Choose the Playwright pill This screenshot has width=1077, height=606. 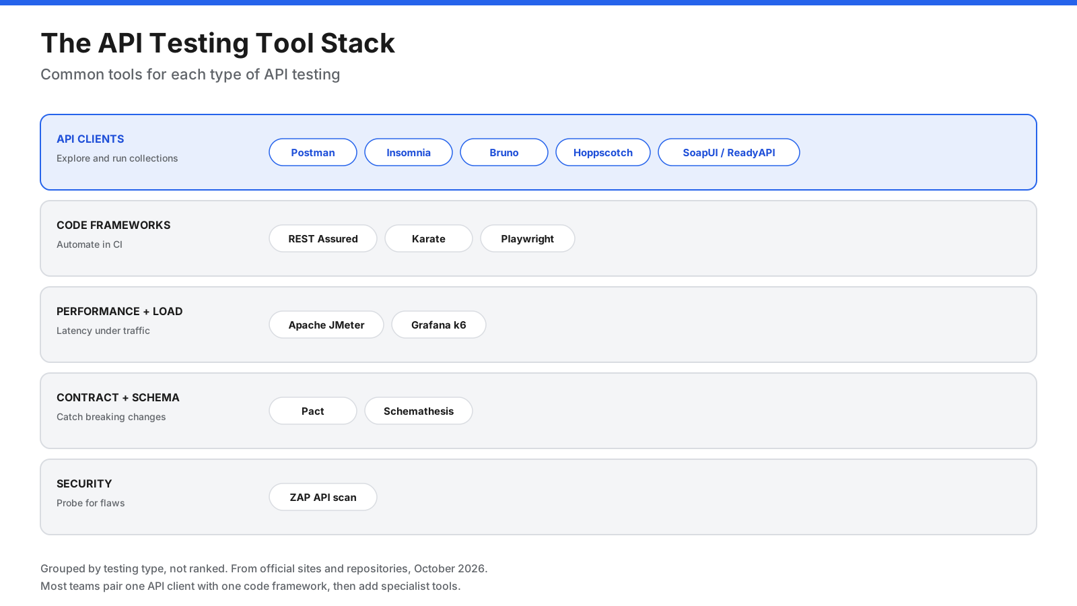tap(528, 238)
